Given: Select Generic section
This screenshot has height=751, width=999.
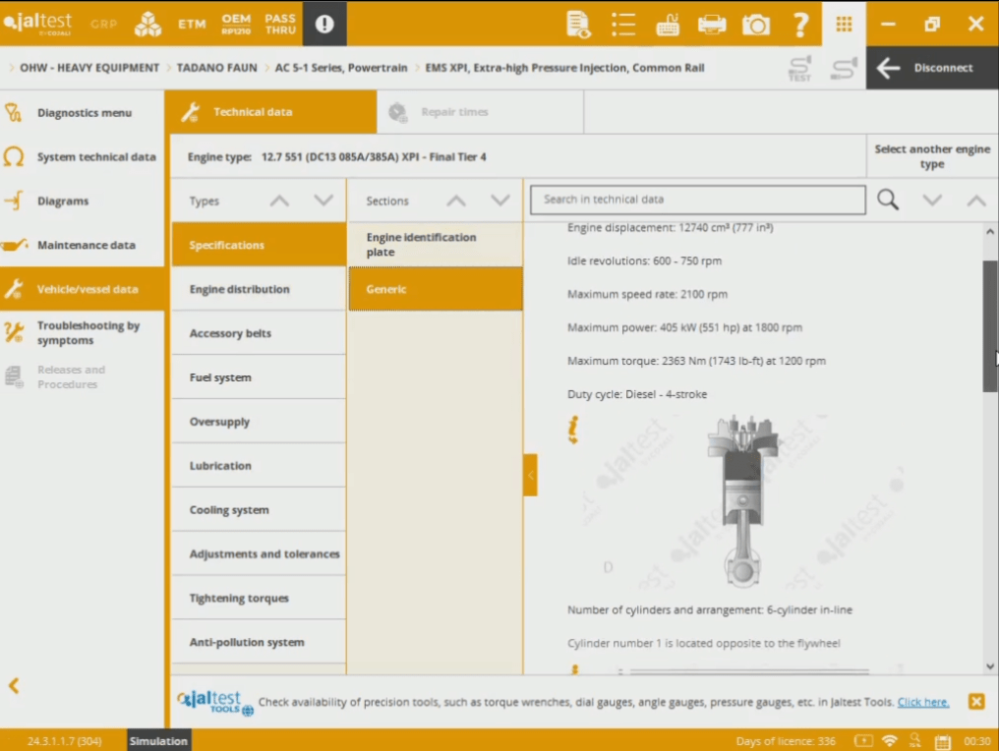Looking at the screenshot, I should point(436,289).
